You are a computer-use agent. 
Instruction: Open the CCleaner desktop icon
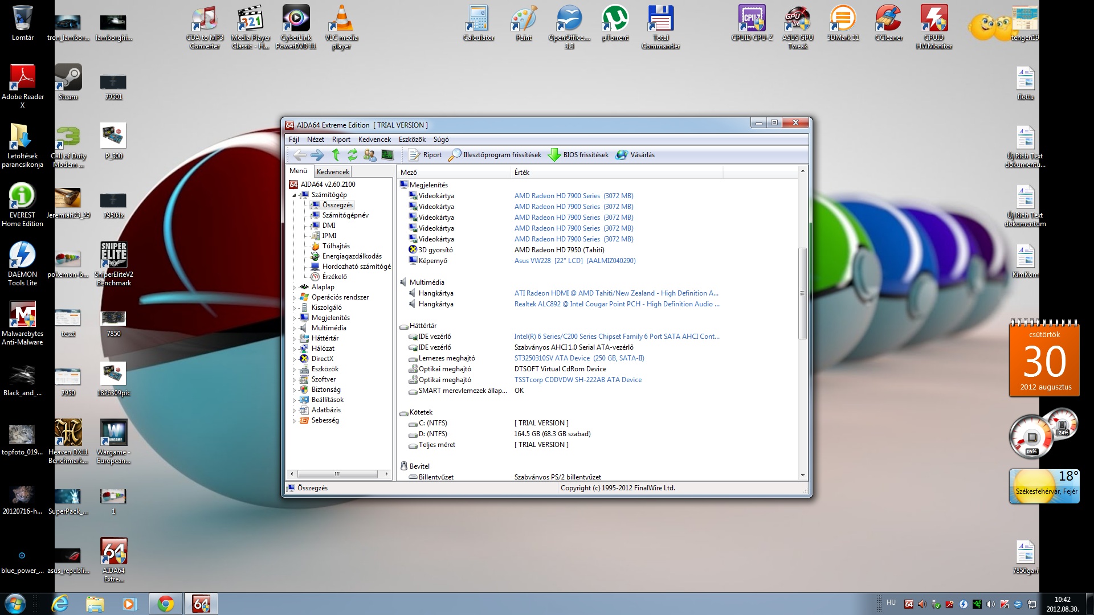(888, 23)
